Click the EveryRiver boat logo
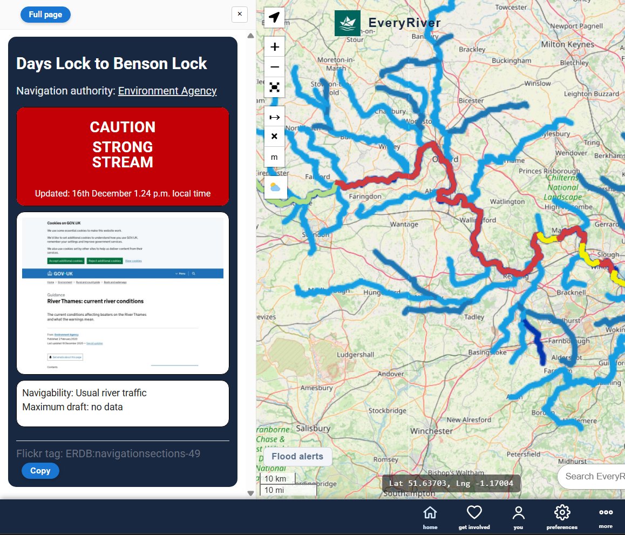Screen dimensions: 625x535 (x=347, y=23)
